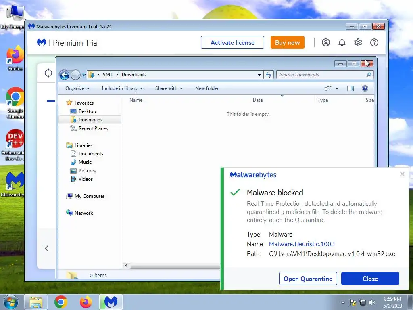Open Malwarebytes settings gear
Viewport: 413px width, 310px height.
tap(358, 42)
